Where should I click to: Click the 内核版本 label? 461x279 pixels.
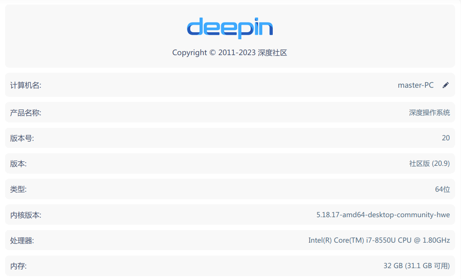coord(26,215)
